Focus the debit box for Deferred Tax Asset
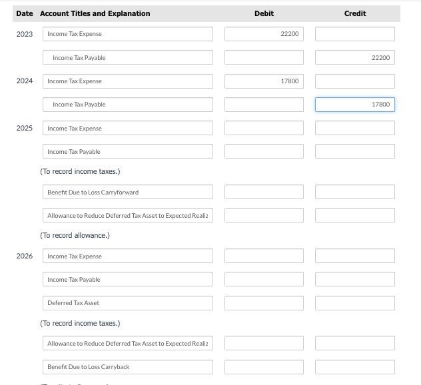 coord(264,303)
